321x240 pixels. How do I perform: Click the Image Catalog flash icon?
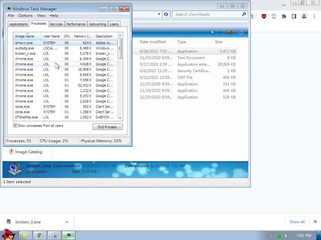tap(11, 152)
